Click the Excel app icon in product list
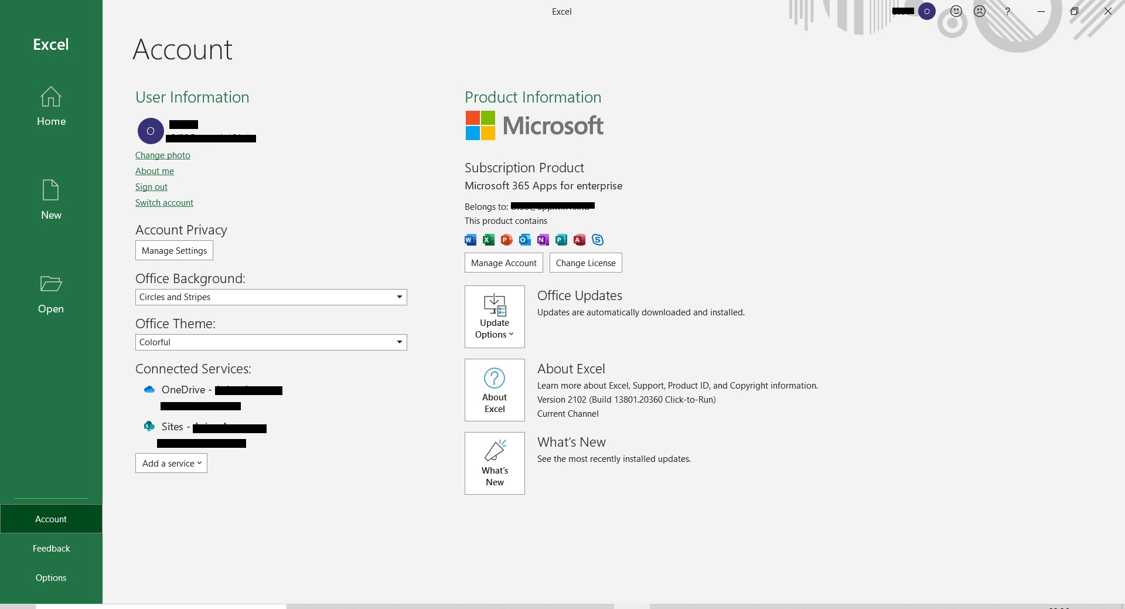The width and height of the screenshot is (1125, 609). [x=489, y=239]
